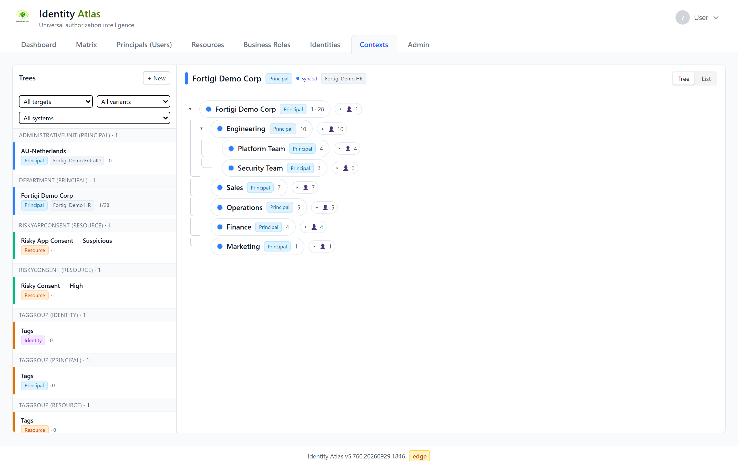Click the DEPARTMENT (PRINCIPAL) group header
The width and height of the screenshot is (738, 461).
point(95,180)
